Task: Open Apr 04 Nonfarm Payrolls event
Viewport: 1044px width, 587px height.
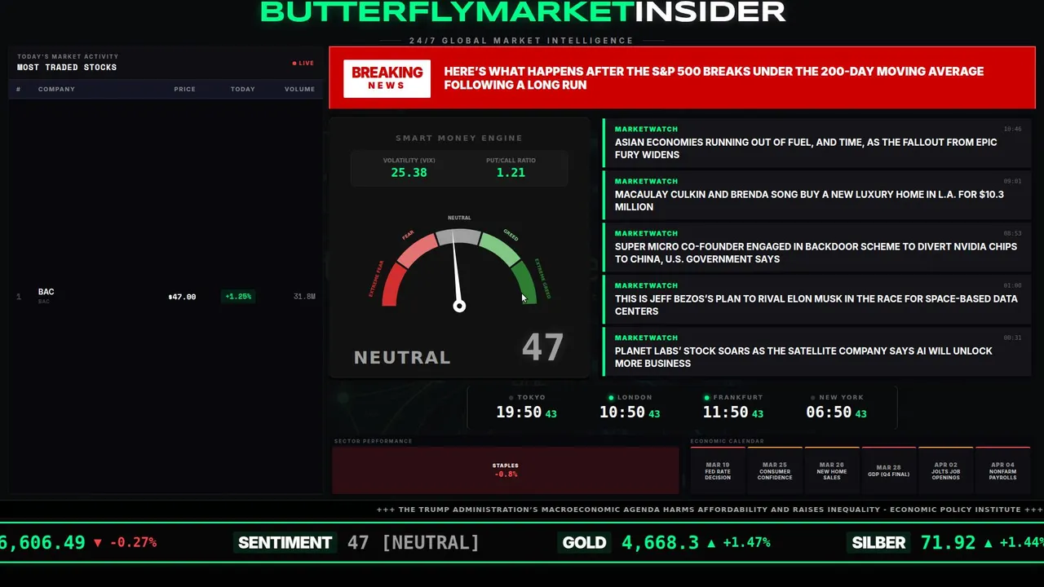Action: 1002,470
